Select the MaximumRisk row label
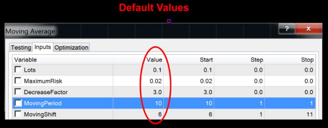328x128 pixels. point(40,81)
